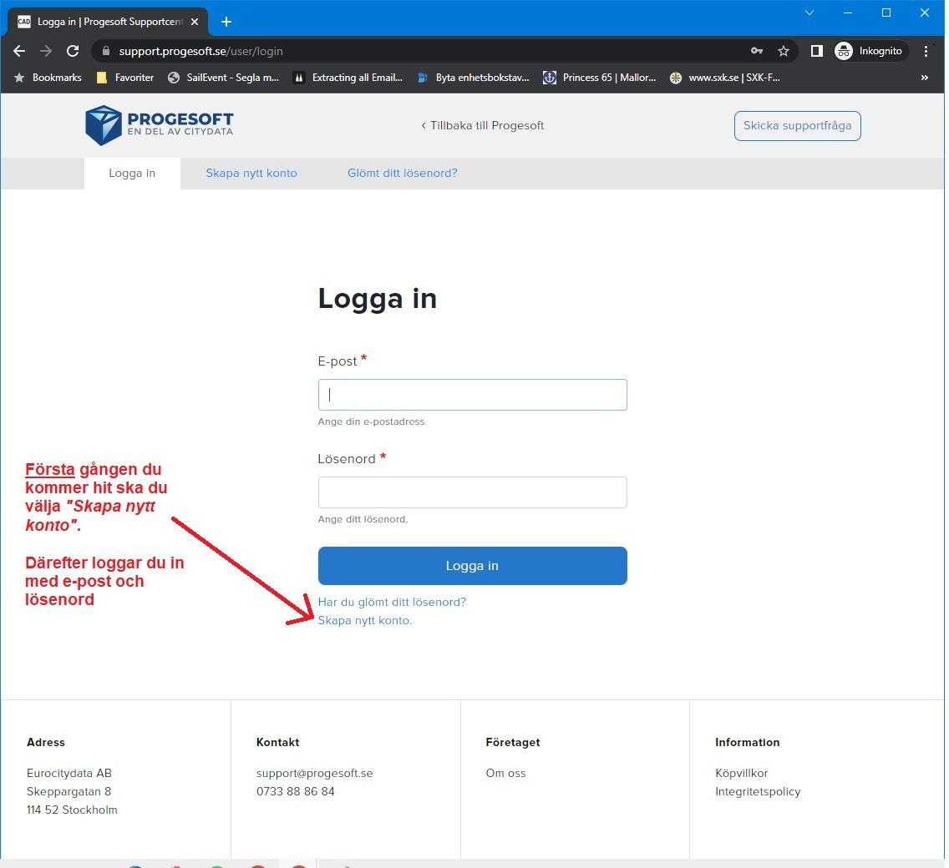The height and width of the screenshot is (868, 949).
Task: Switch to the Skapa nytt konto tab
Action: [x=251, y=174]
